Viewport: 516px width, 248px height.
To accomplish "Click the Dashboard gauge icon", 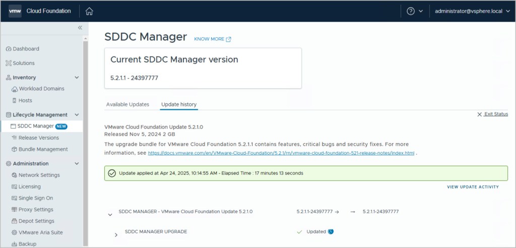I will (x=9, y=49).
